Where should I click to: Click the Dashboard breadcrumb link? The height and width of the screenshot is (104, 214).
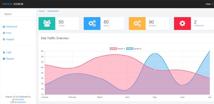tap(53, 11)
